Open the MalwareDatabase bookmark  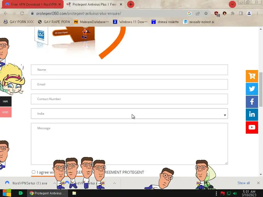91,22
